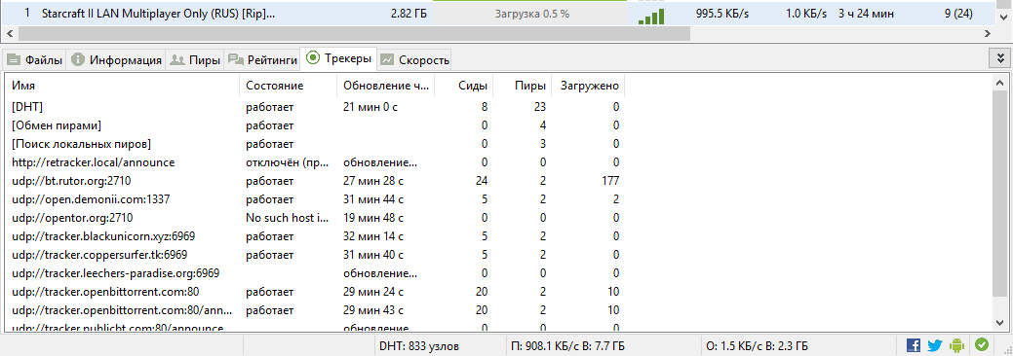Select udp://tracker.coppersurfer.tk:6969 tracker
This screenshot has width=1013, height=356.
pyautogui.click(x=315, y=255)
